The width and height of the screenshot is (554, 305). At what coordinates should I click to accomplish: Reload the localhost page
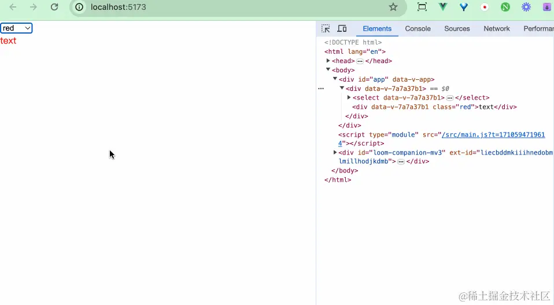pos(54,7)
